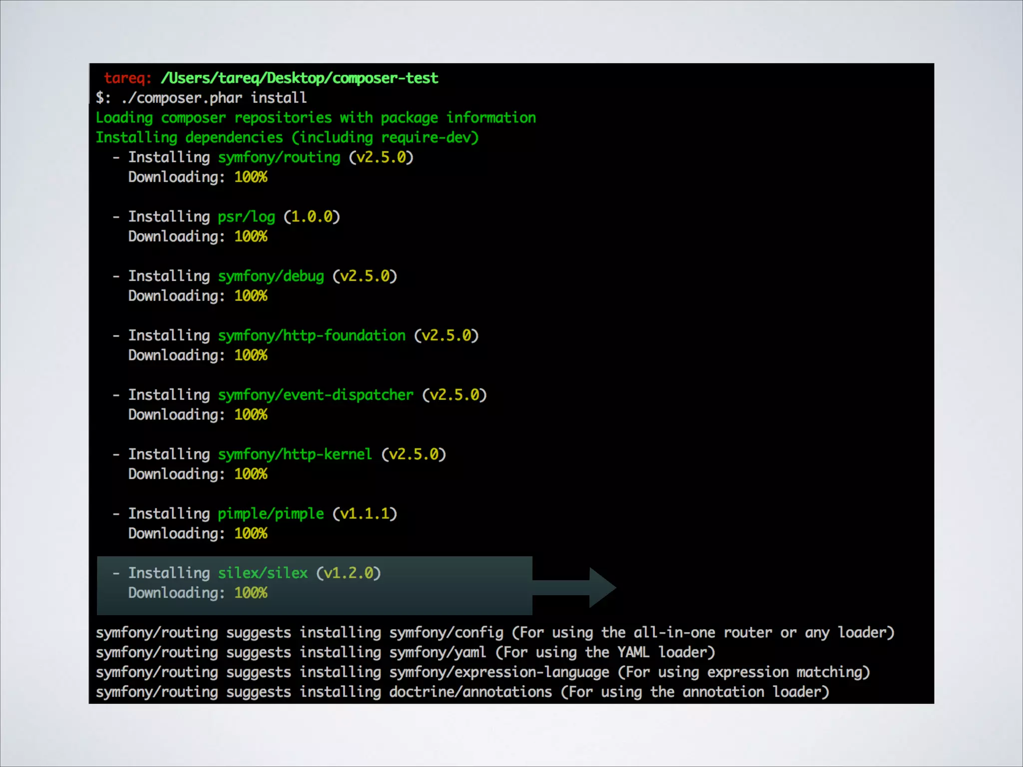Click the doctrine/annotations suggestion line

tap(462, 693)
